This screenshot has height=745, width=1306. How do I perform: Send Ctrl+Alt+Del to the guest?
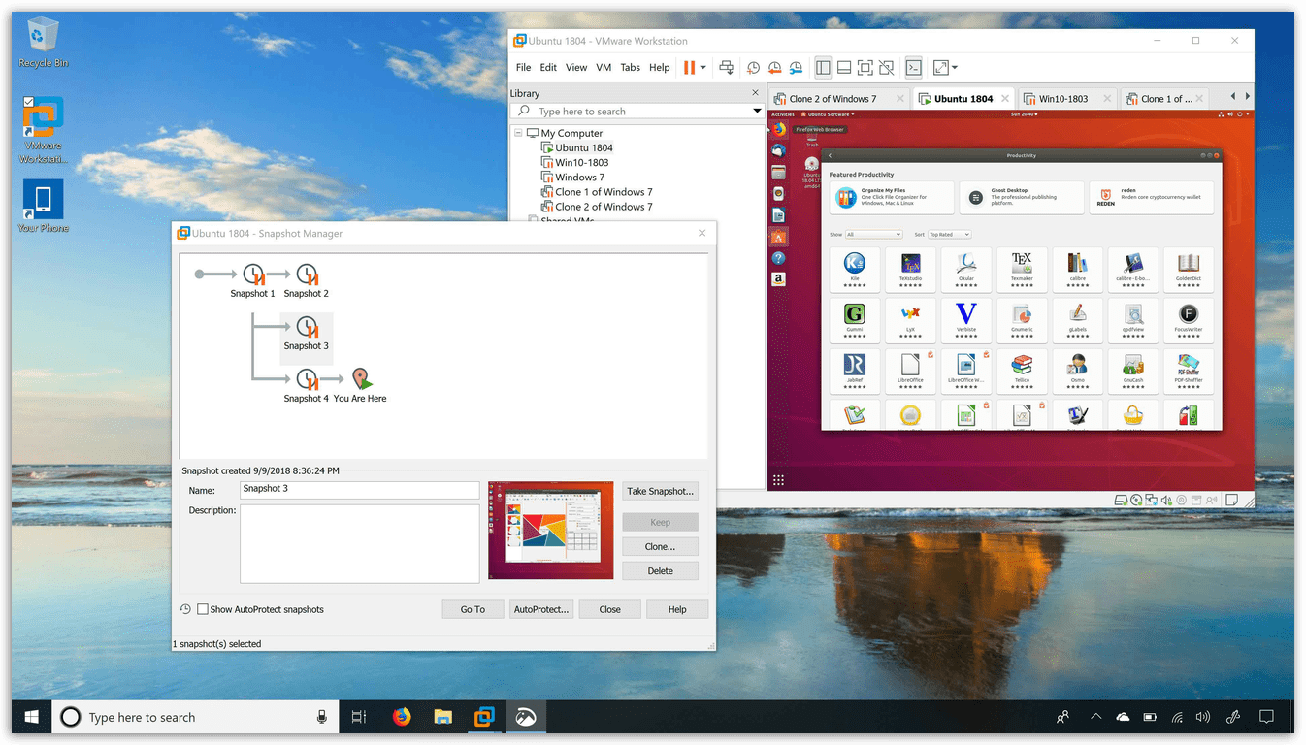(x=726, y=67)
